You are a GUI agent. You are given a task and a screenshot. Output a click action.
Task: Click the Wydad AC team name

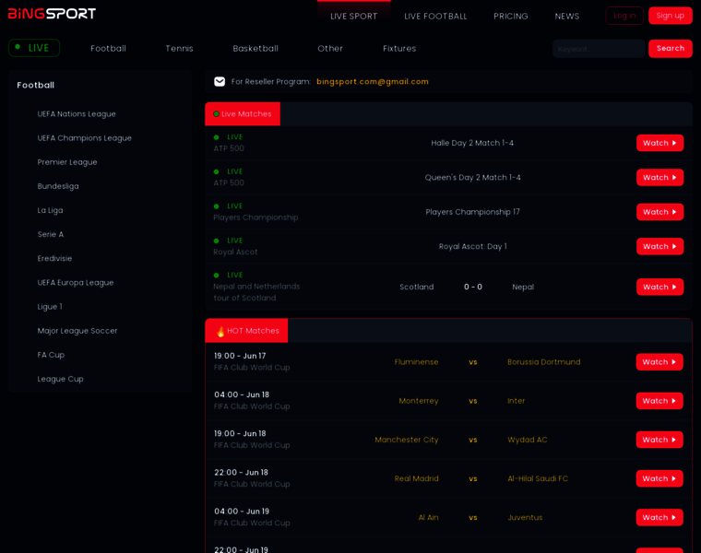(527, 440)
